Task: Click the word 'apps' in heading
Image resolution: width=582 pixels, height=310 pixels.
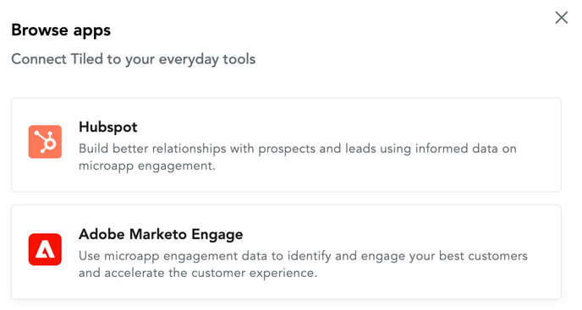Action: (x=92, y=31)
